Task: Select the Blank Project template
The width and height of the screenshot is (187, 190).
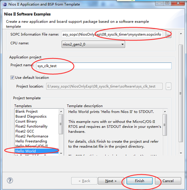Action: coord(26,111)
